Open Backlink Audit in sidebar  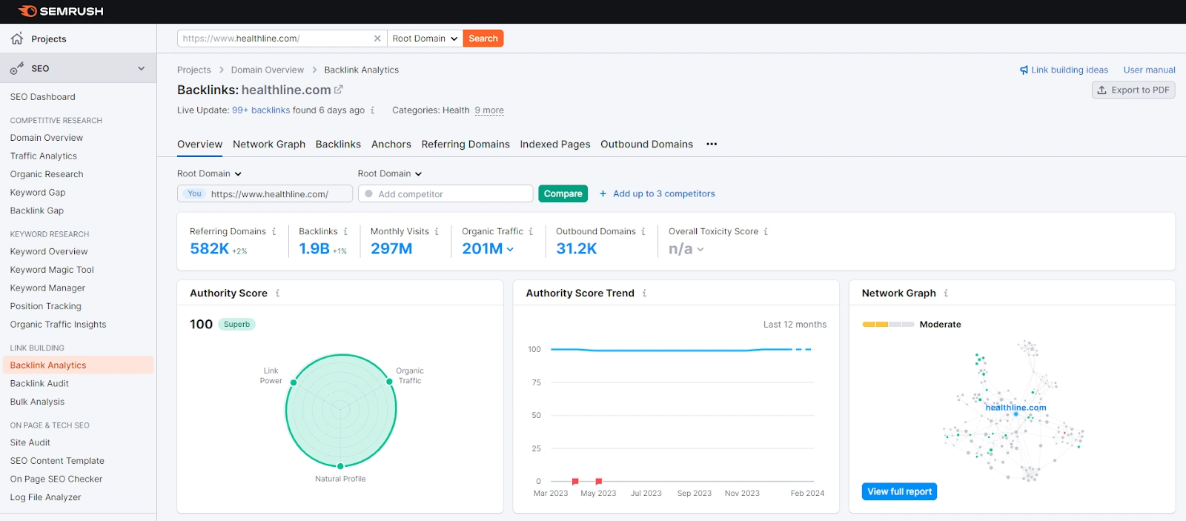[39, 384]
